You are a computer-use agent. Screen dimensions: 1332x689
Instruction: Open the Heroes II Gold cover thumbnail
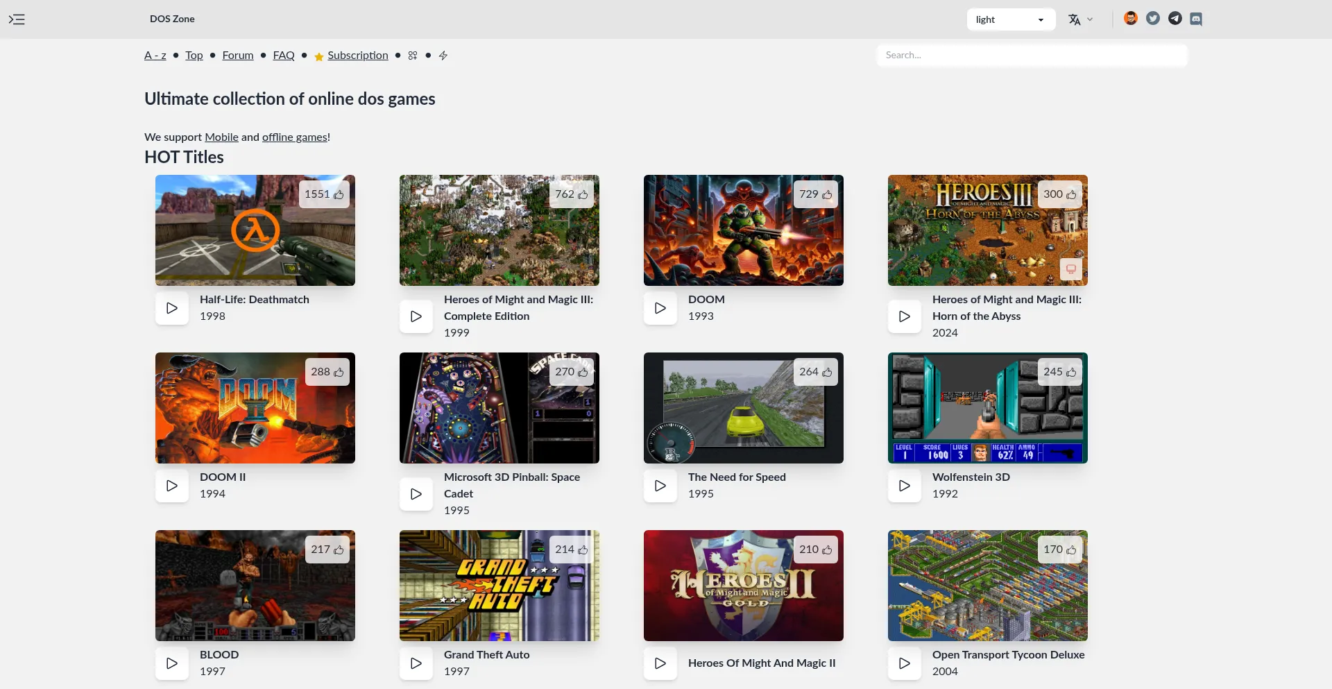pos(744,586)
